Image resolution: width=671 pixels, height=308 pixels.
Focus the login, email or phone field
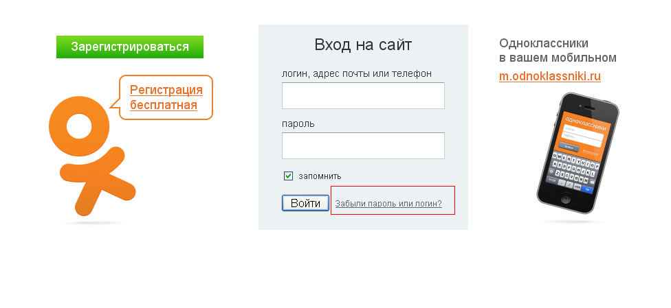[363, 95]
